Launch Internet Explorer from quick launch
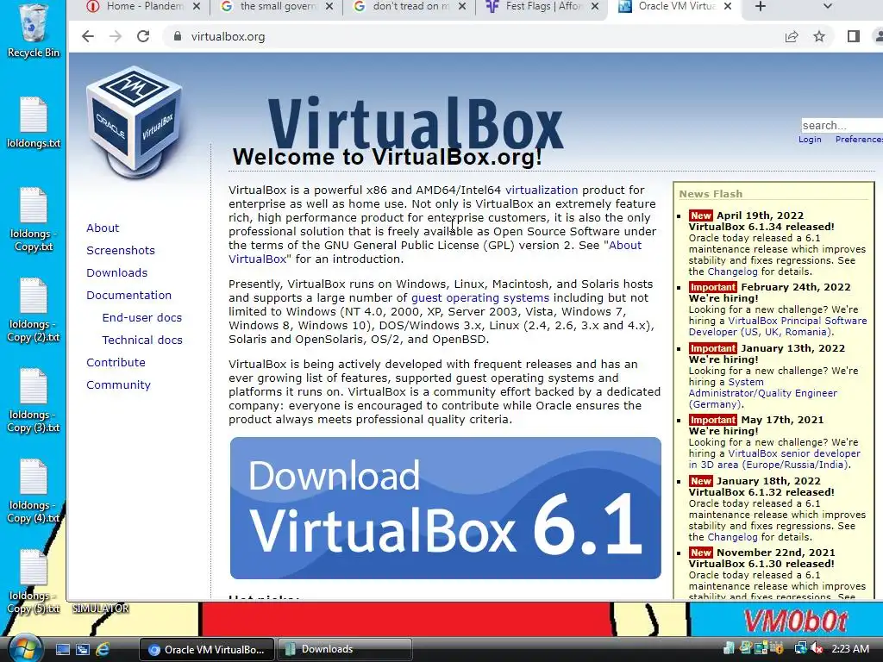The height and width of the screenshot is (662, 883). (103, 650)
